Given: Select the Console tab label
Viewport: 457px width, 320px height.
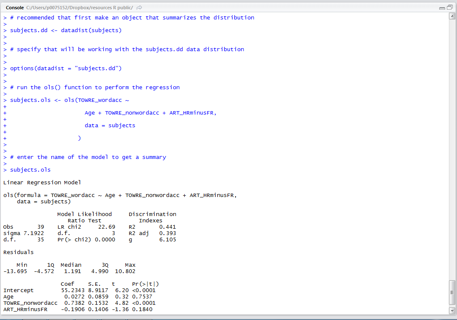Looking at the screenshot, I should click(14, 8).
